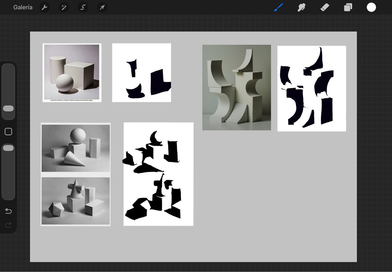Tap the black shadow study of sculpture
392x272 pixels.
click(x=312, y=88)
